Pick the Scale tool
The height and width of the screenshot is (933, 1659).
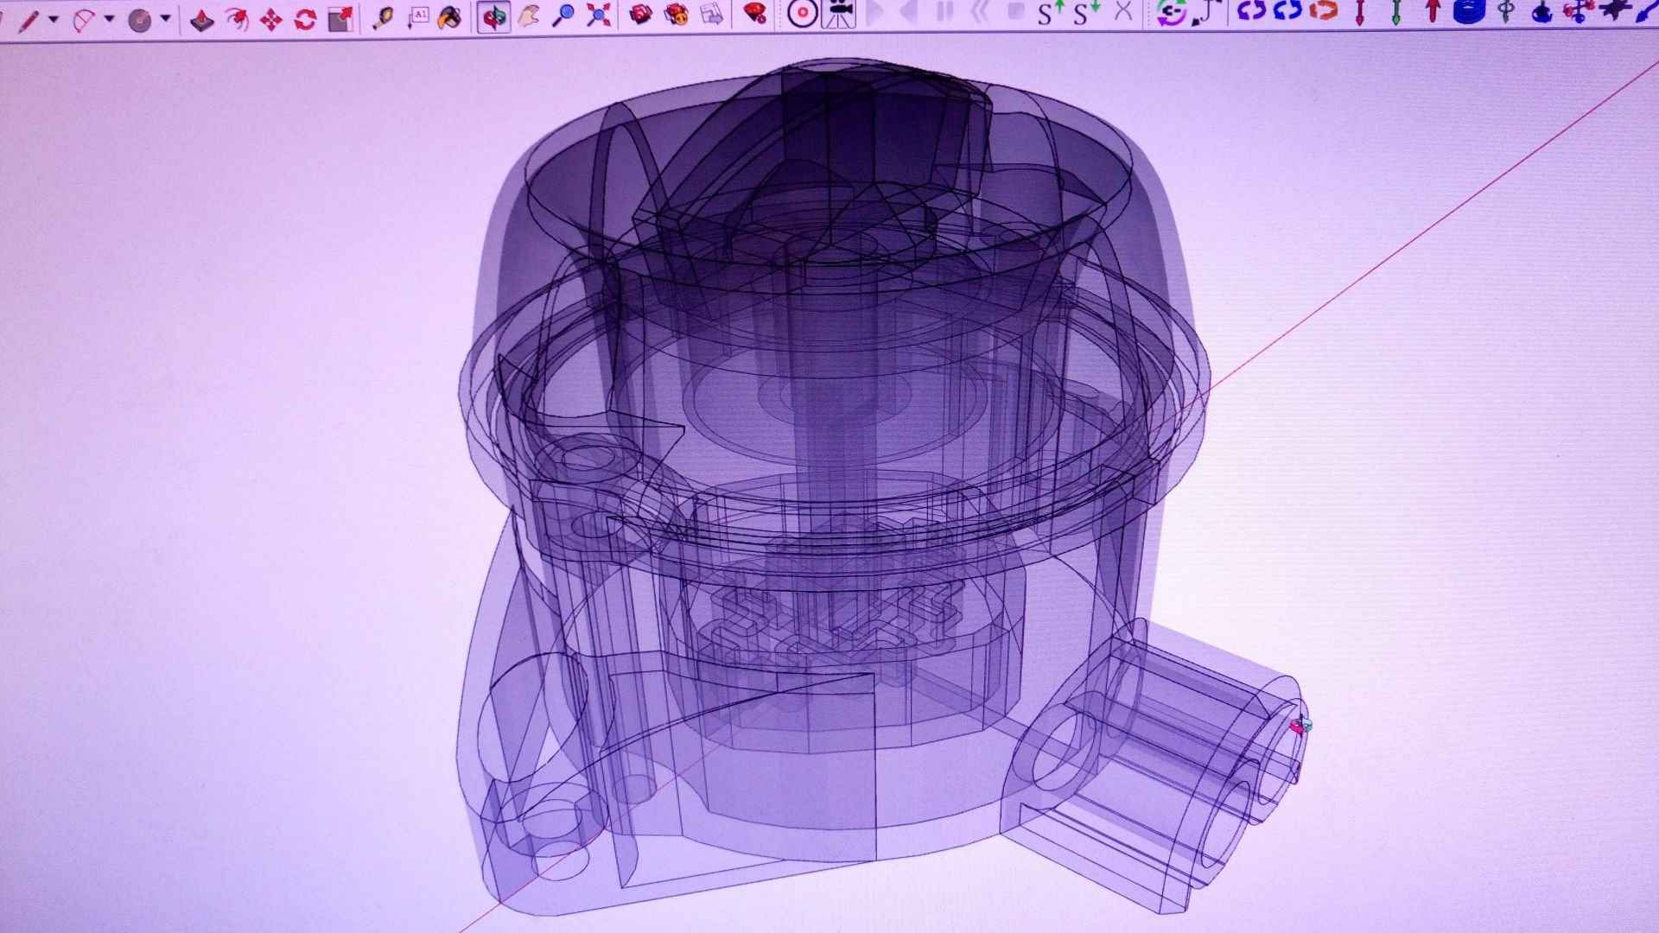click(x=340, y=19)
